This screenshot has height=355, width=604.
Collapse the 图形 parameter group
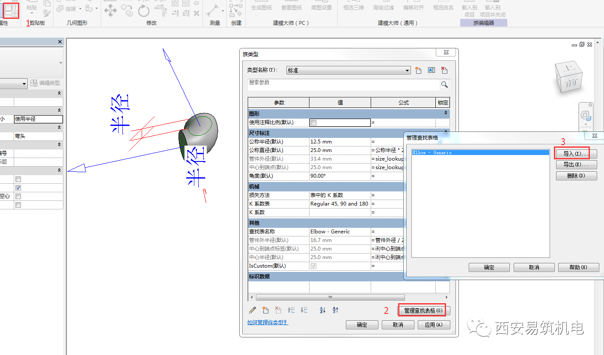[x=446, y=113]
